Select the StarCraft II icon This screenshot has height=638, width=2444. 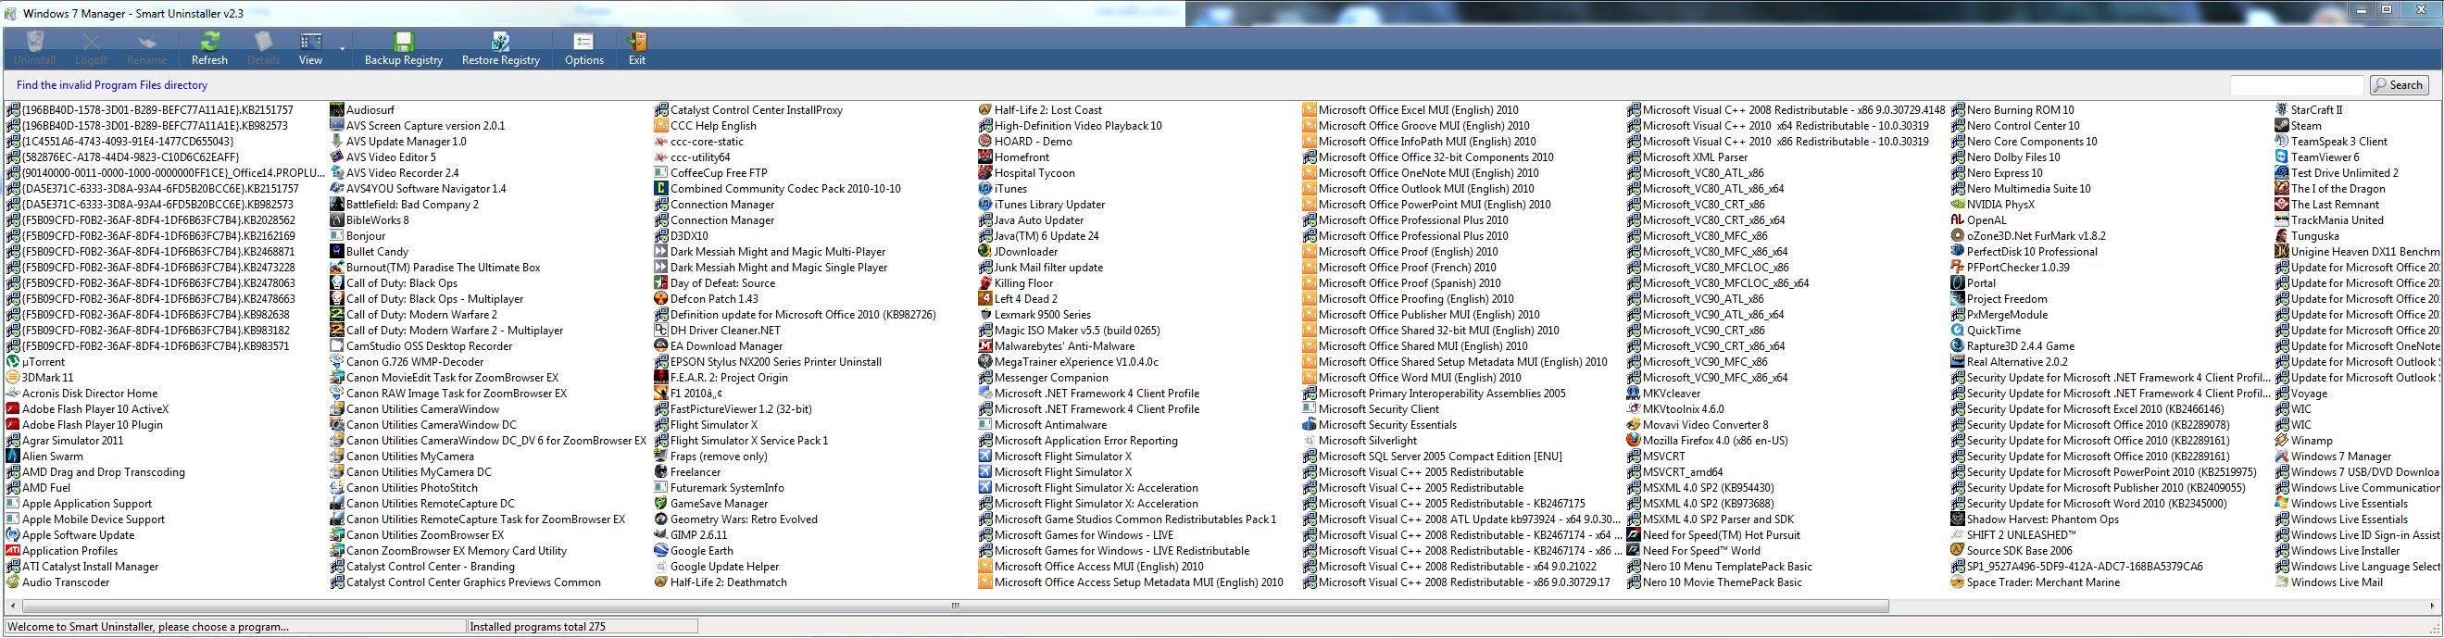pyautogui.click(x=2282, y=110)
